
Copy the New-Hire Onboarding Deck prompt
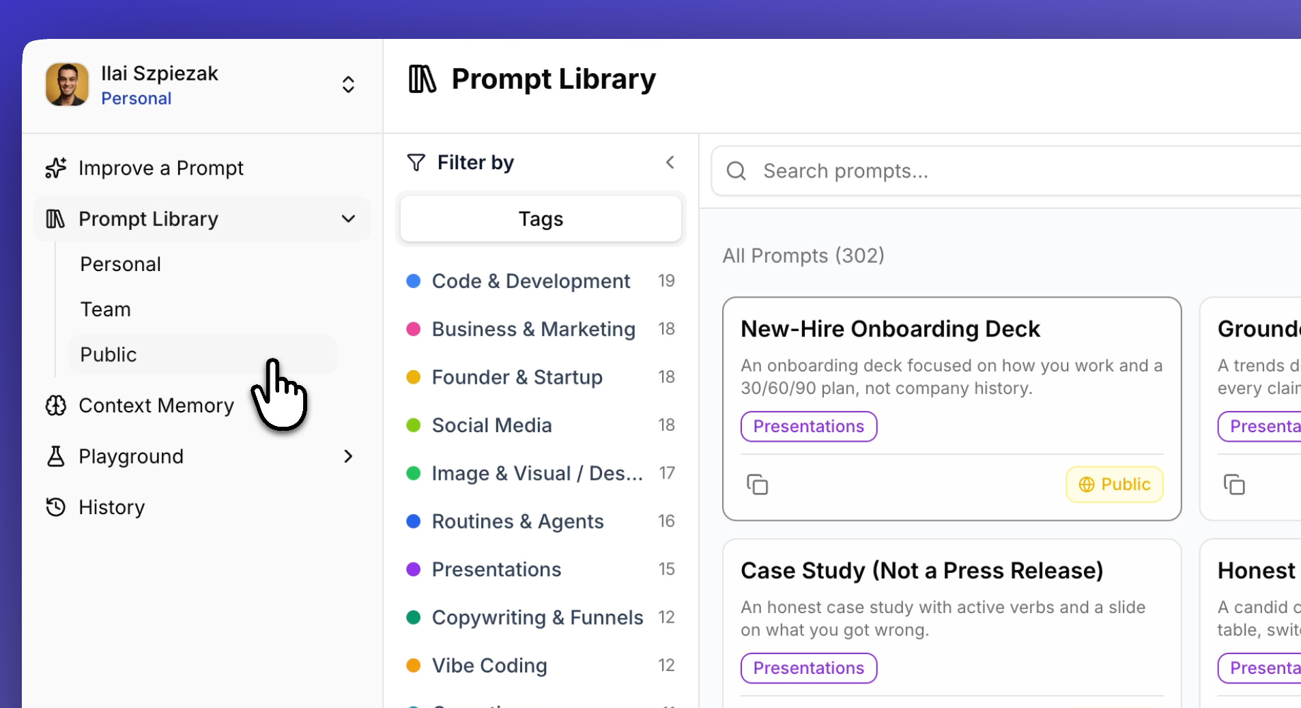click(758, 485)
